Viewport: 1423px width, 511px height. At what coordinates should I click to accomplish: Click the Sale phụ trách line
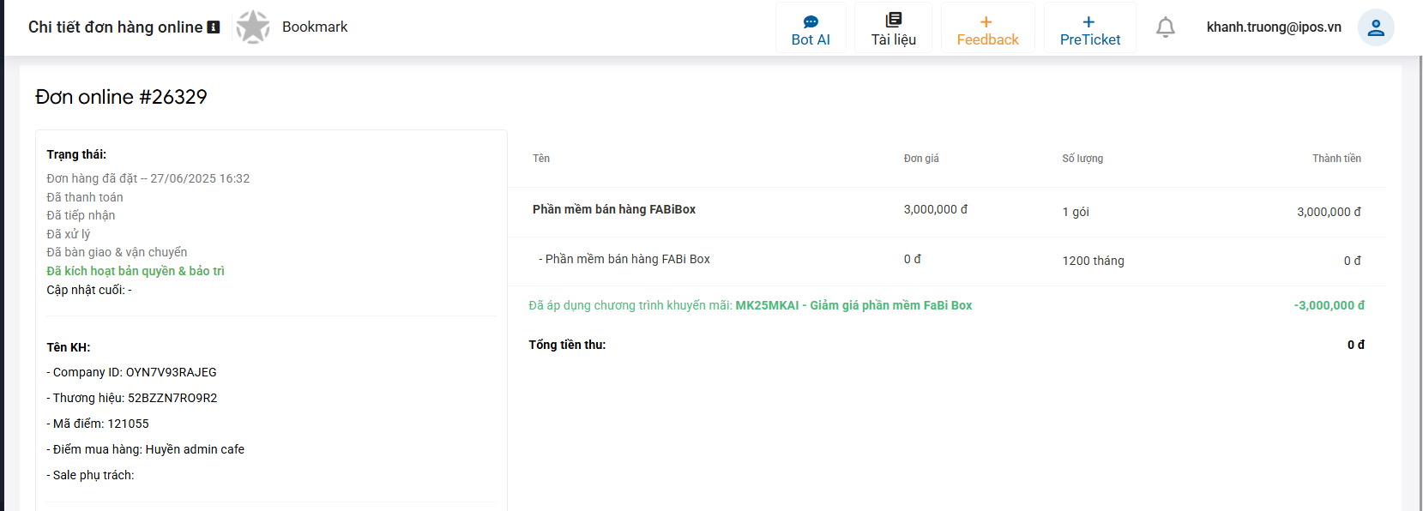pyautogui.click(x=90, y=475)
